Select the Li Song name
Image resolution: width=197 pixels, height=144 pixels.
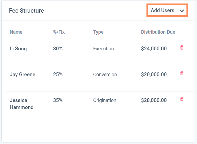18,49
